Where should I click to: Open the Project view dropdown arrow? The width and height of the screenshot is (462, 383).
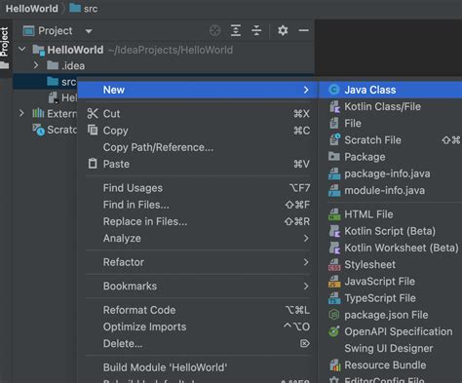(89, 31)
